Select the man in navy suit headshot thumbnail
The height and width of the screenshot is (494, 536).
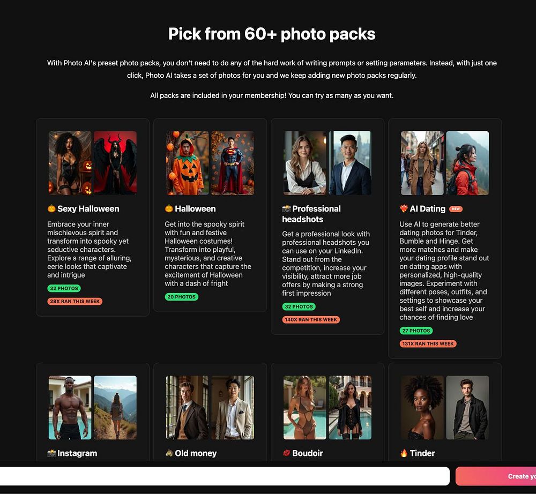(350, 163)
